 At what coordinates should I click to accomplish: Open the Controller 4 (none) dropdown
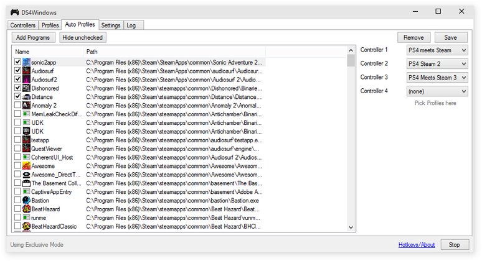(x=437, y=91)
